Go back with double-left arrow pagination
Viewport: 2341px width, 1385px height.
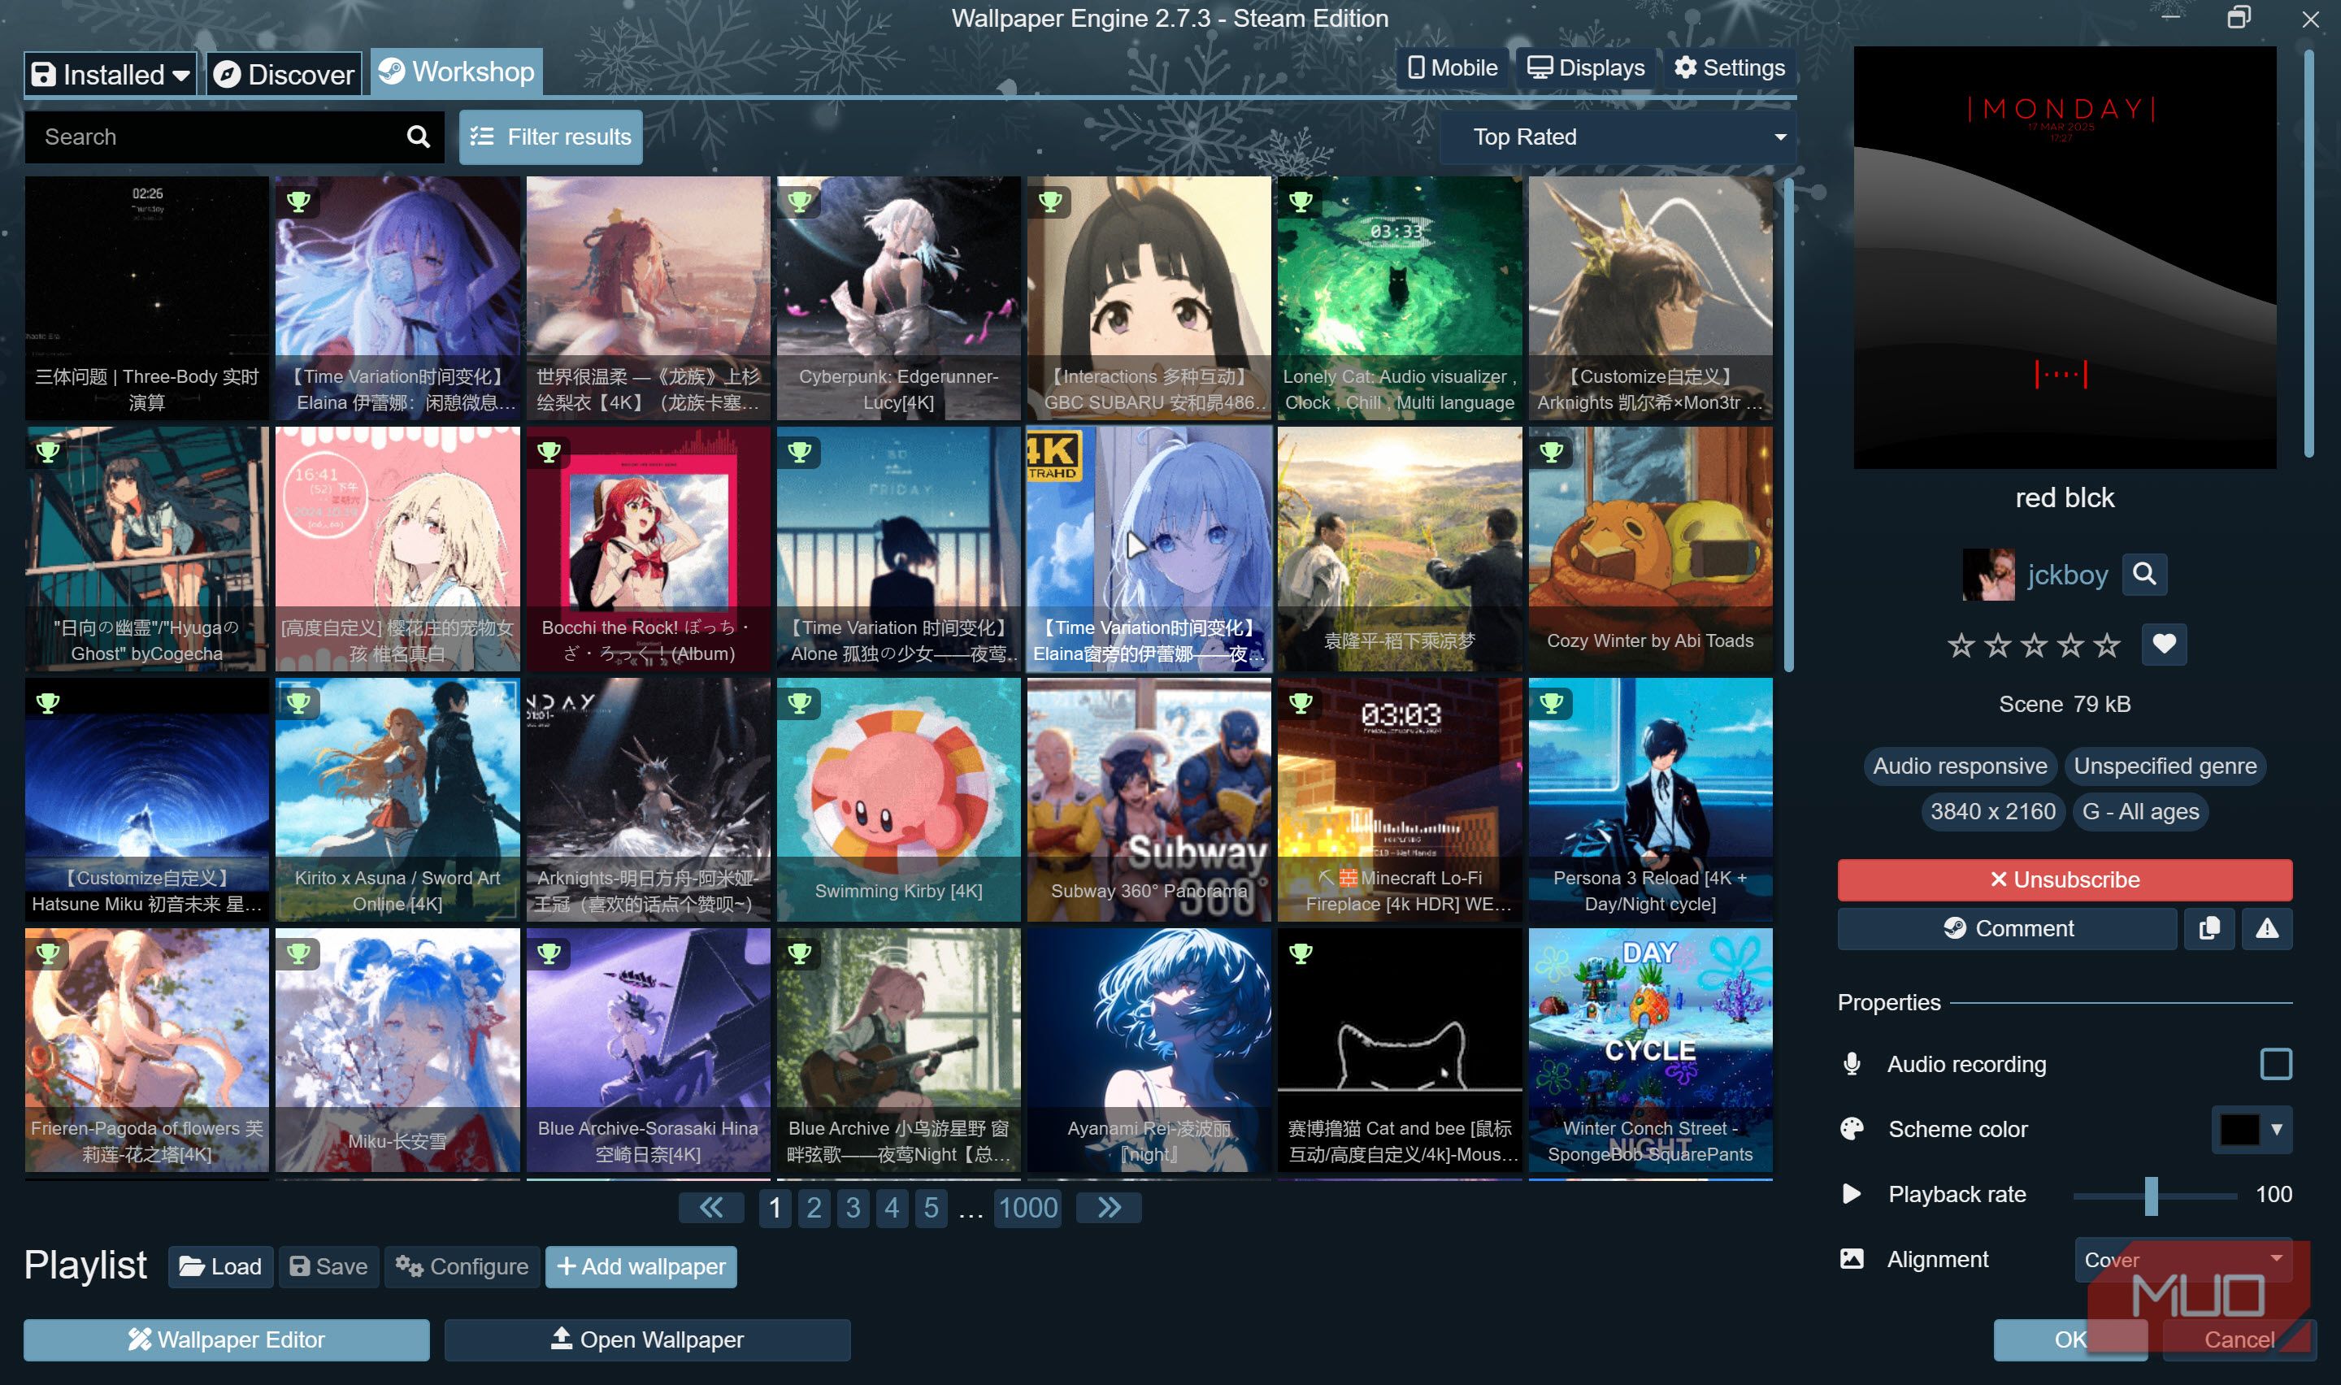tap(711, 1208)
